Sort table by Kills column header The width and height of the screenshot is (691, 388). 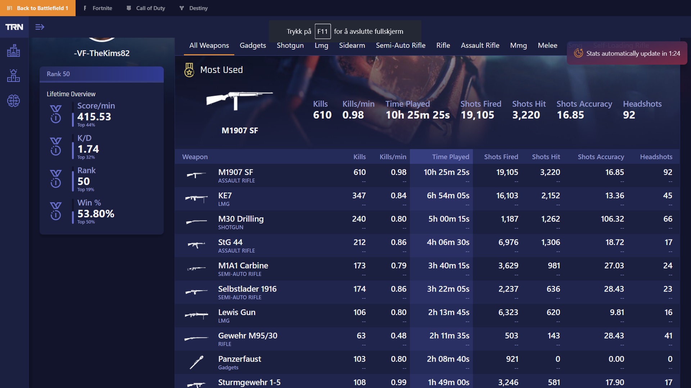pos(359,157)
